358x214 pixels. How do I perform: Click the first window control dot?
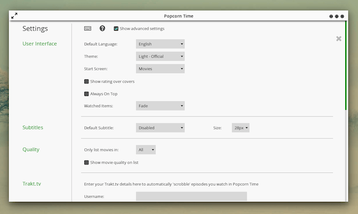331,16
